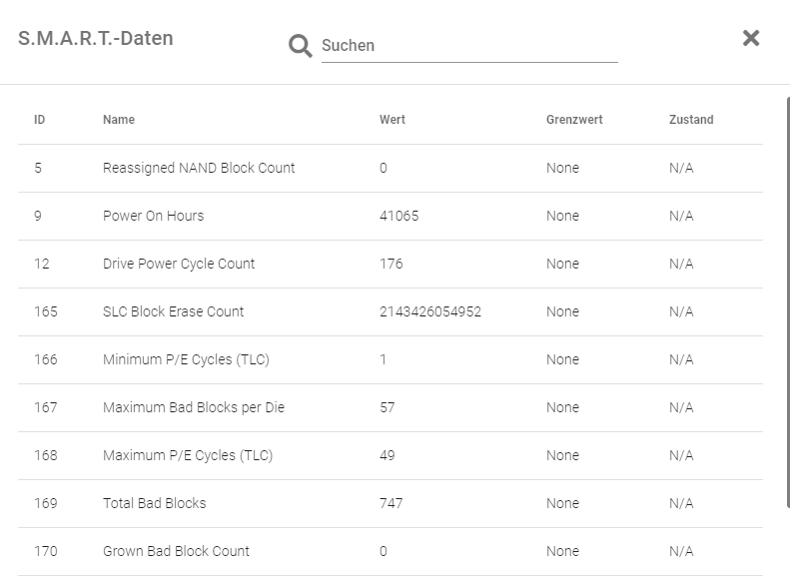
Task: Select the Drive Power Cycle Count row
Action: pos(179,264)
